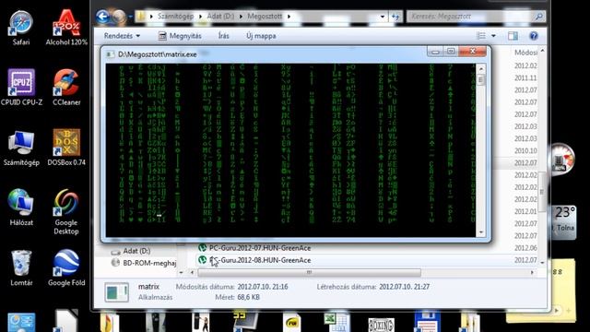This screenshot has width=590, height=332.
Task: Click the Írás toolbar button
Action: (223, 36)
